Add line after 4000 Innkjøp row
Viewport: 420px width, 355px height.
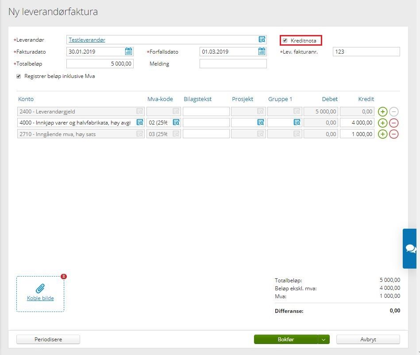click(382, 123)
